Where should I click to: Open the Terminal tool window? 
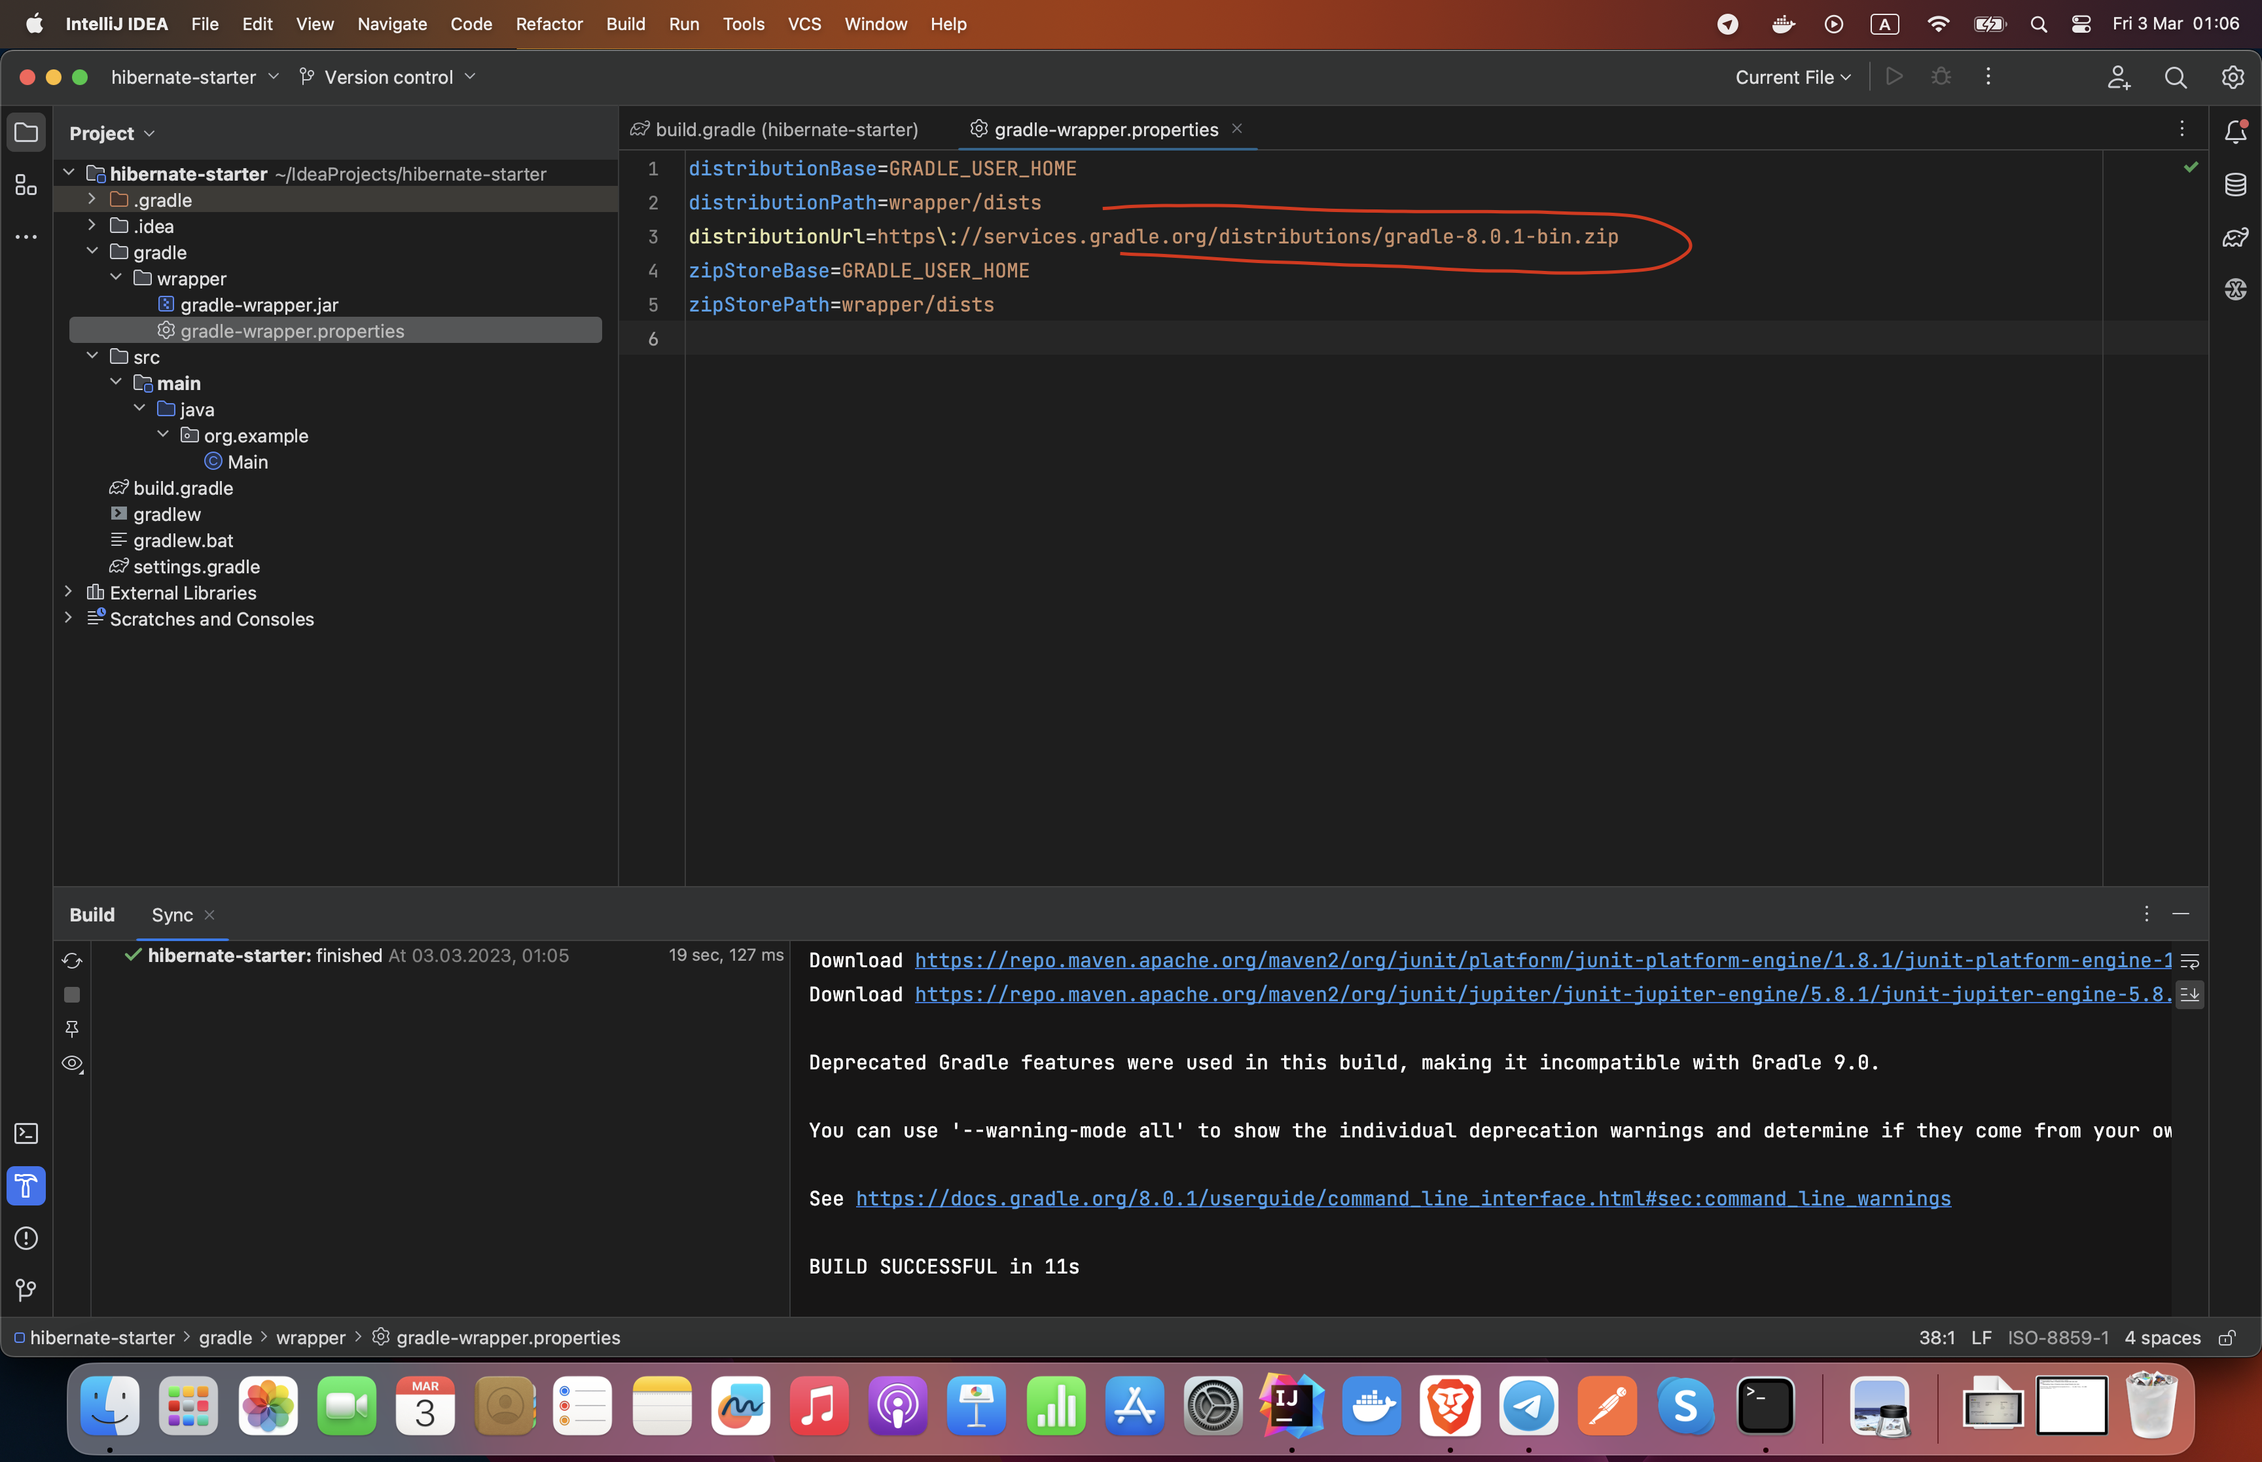26,1133
